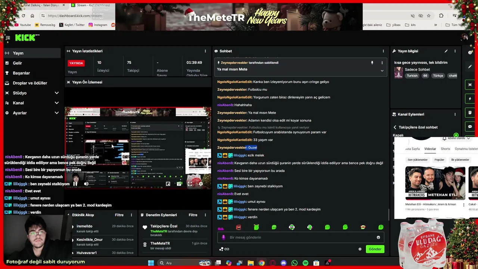
Task: Open Yayın bilgisi panel three-dot menu
Action: (x=455, y=51)
